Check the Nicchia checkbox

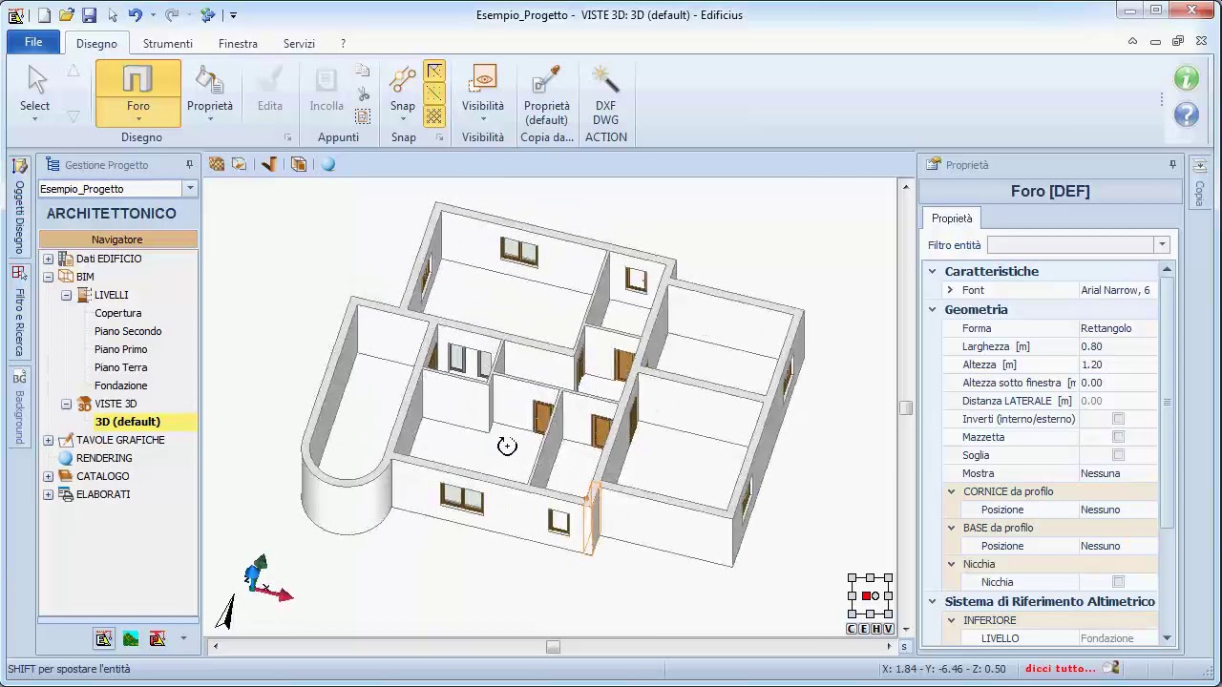pos(1118,582)
